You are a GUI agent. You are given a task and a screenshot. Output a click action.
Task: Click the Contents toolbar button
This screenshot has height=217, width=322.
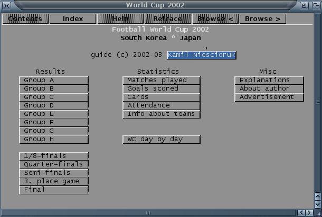(25, 19)
